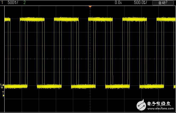The image size is (176, 113).
Task: Click the orange trigger position marker at top
Action: pyautogui.click(x=90, y=6)
